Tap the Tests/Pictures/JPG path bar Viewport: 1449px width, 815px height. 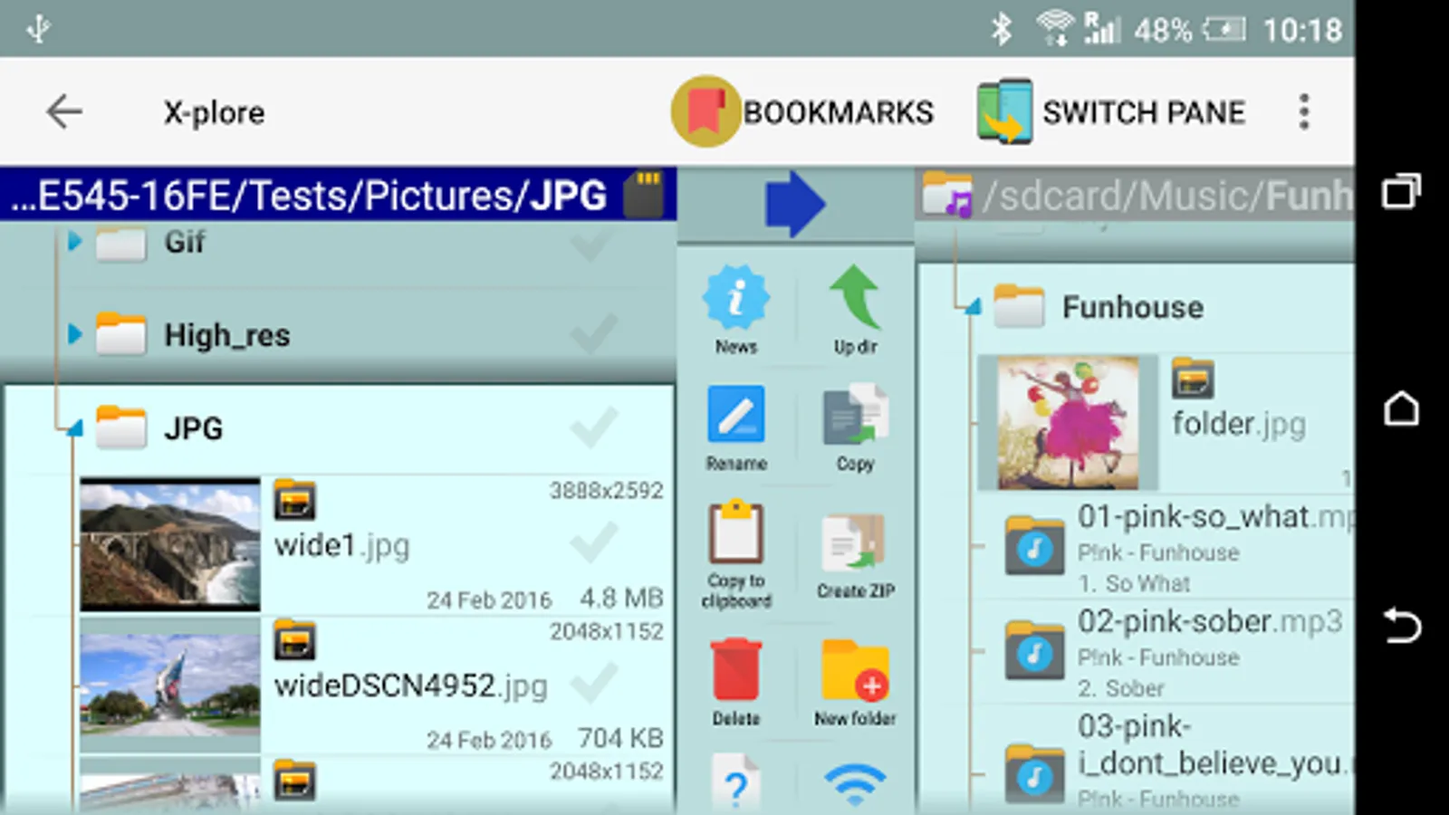click(x=337, y=195)
